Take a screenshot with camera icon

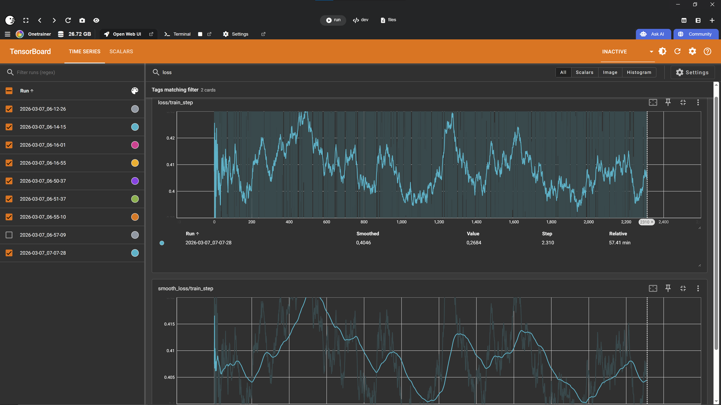tap(82, 21)
